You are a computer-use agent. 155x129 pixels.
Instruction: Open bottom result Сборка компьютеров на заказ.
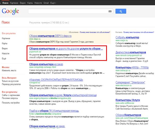(x=47, y=126)
